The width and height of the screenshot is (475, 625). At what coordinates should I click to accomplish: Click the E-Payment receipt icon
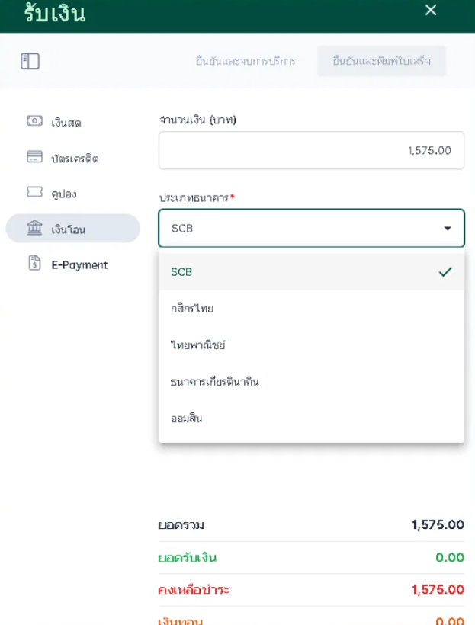coord(34,264)
